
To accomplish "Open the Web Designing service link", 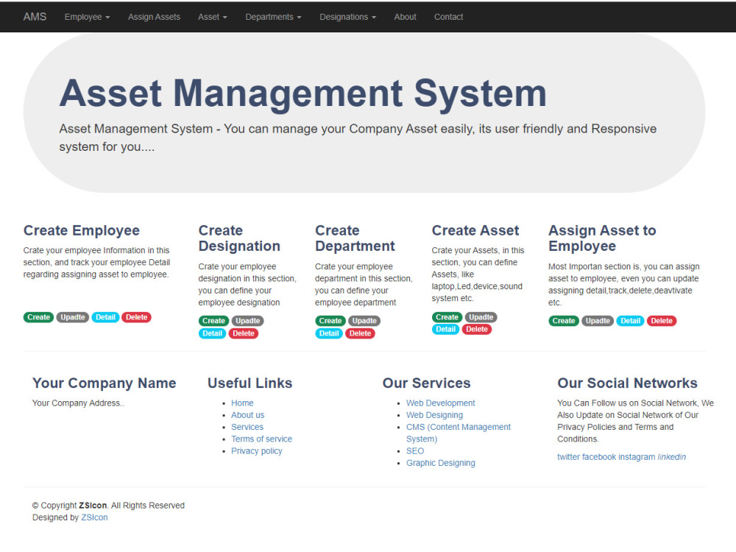I will pyautogui.click(x=434, y=415).
